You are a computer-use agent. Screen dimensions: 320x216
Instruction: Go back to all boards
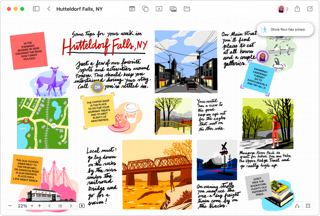tap(48, 9)
